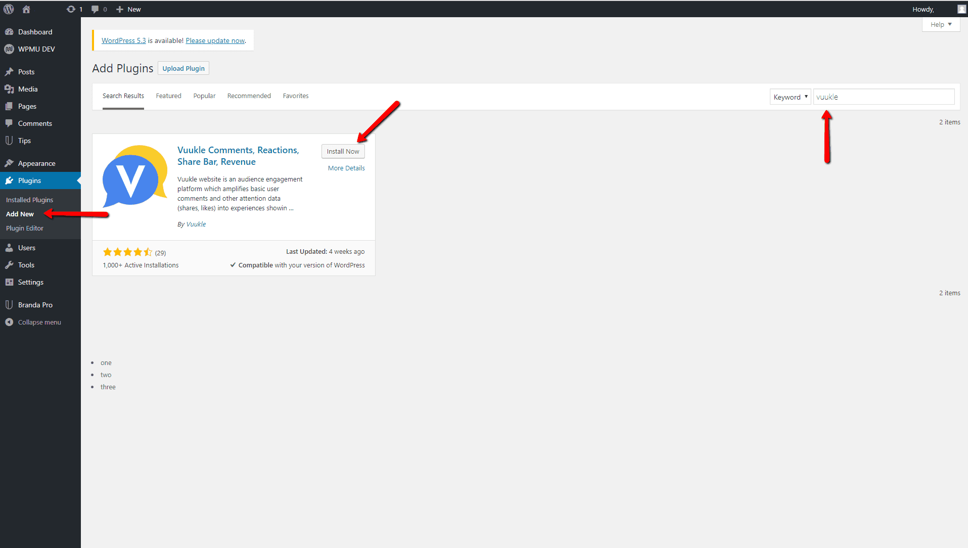Switch to the Popular tab
This screenshot has height=548, width=968.
204,96
